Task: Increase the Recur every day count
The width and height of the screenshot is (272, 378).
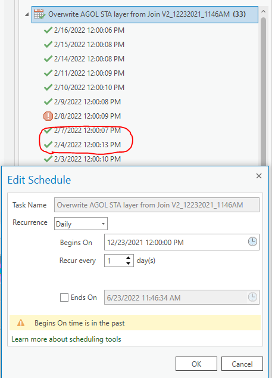Action: pyautogui.click(x=129, y=258)
